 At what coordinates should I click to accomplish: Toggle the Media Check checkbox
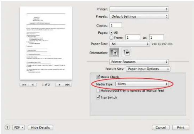point(98,77)
